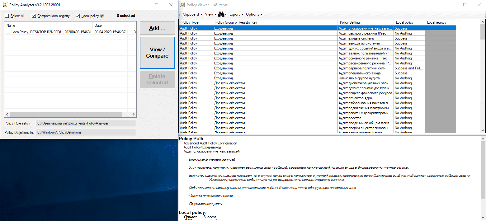Click the Policy Viewer title bar icon
Screen dimensions: 486x221
pyautogui.click(x=182, y=5)
